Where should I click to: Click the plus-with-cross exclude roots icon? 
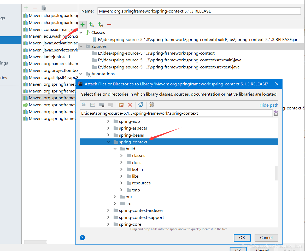click(100, 25)
